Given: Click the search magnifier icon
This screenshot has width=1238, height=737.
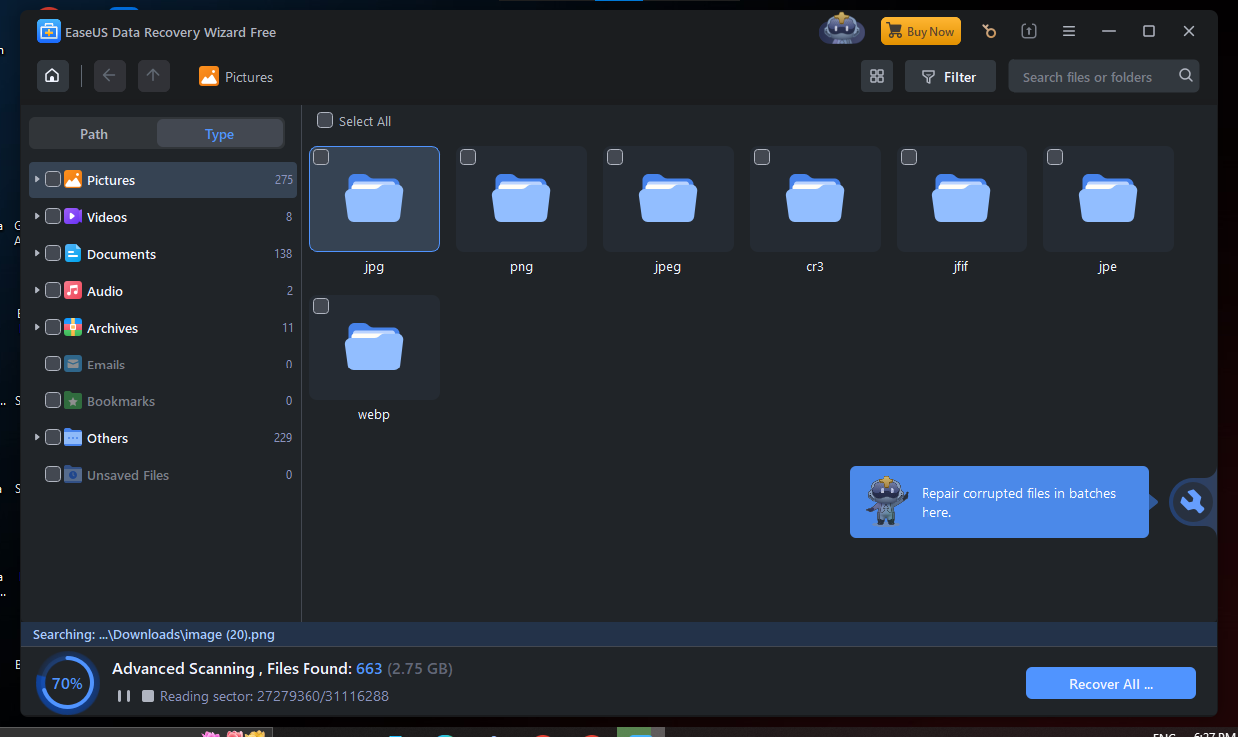Looking at the screenshot, I should point(1185,76).
